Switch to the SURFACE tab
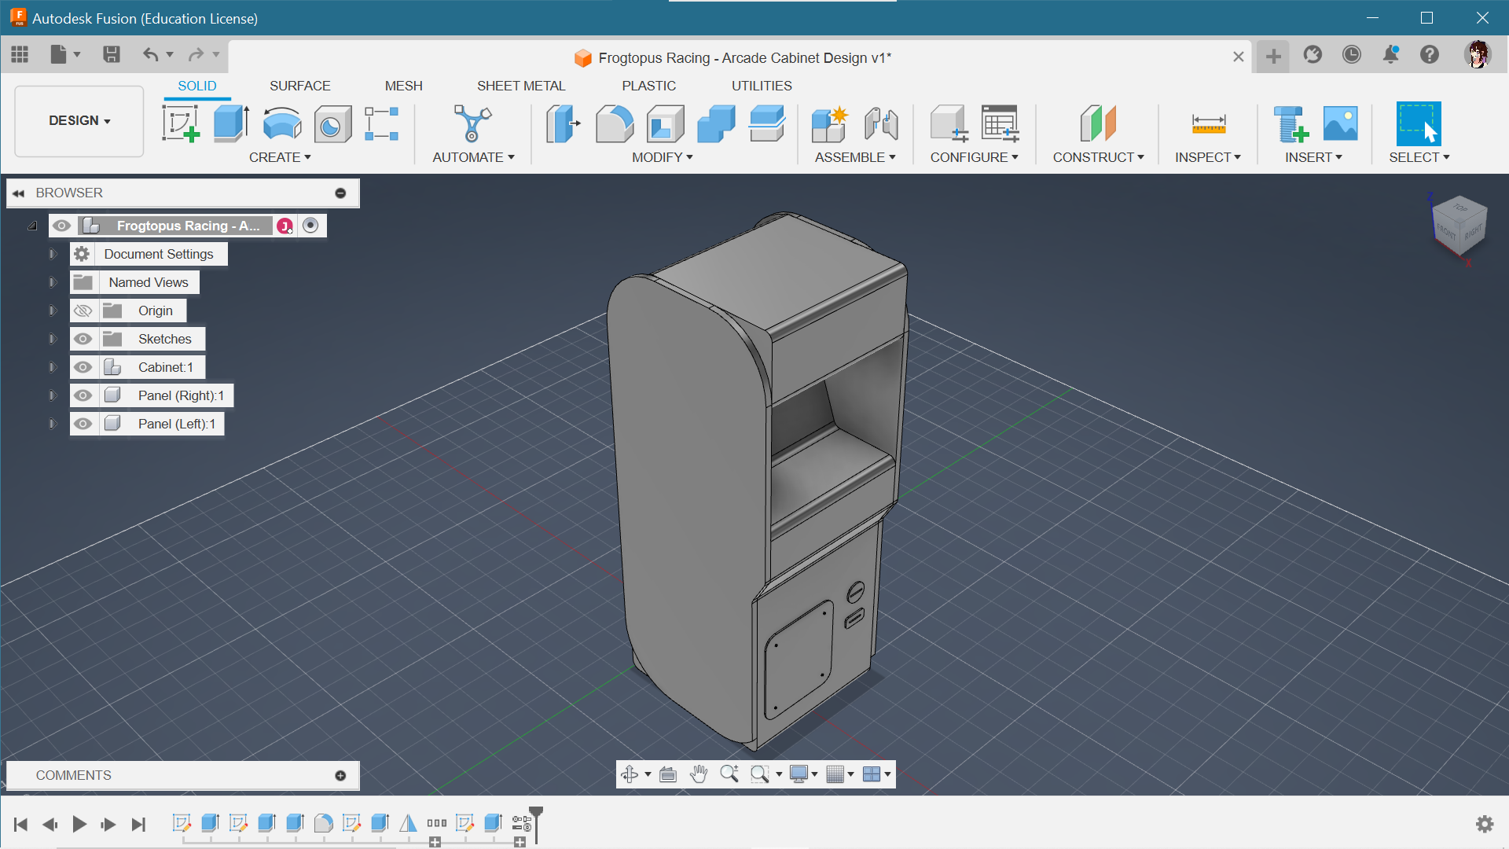The image size is (1509, 849). (300, 86)
